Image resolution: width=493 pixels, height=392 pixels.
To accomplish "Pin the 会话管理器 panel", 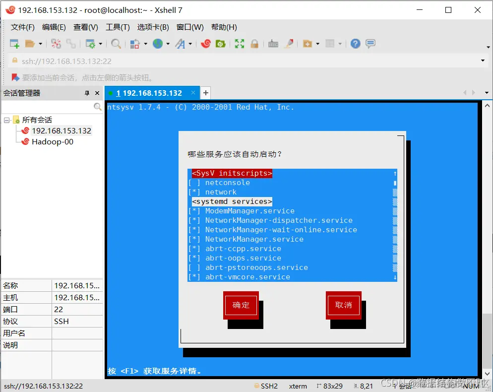I will [87, 93].
